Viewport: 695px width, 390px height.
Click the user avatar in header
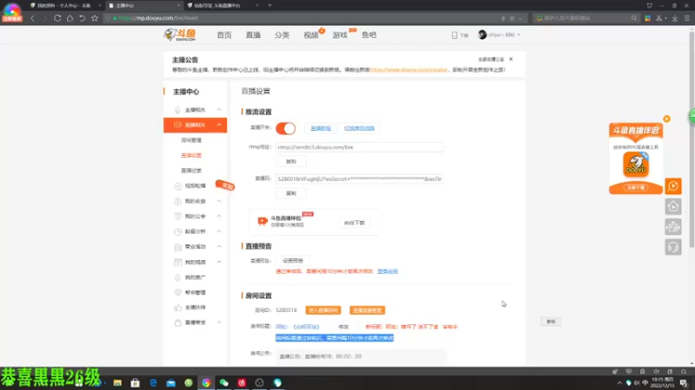(482, 35)
